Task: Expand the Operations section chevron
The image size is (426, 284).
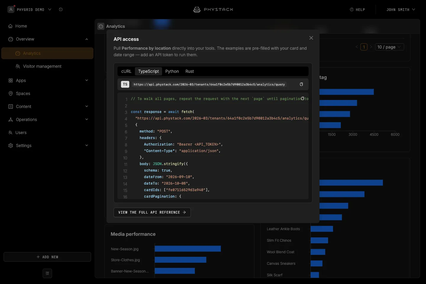Action: 87,120
